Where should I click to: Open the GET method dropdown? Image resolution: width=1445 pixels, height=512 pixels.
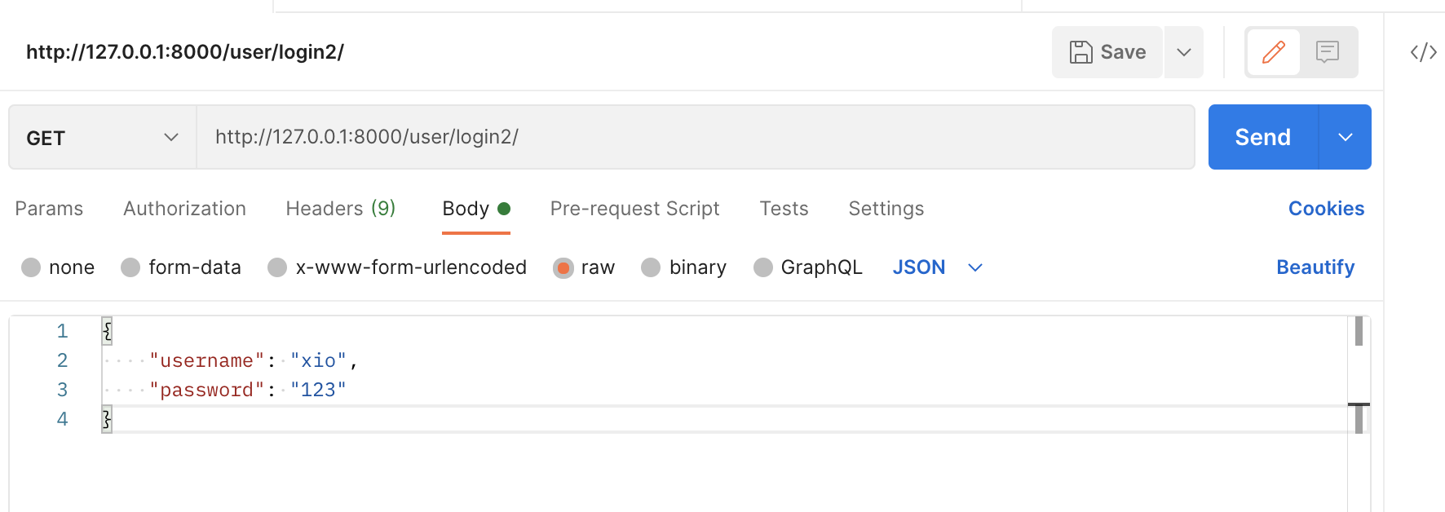pos(102,138)
